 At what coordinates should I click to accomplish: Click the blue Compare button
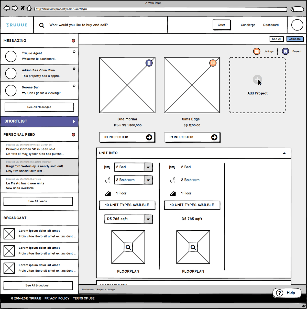[x=295, y=39]
